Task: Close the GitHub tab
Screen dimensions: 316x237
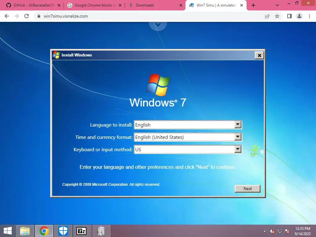Action: 59,5
